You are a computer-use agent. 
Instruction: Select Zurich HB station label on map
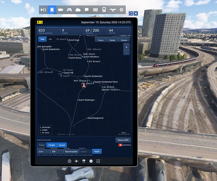69,73
